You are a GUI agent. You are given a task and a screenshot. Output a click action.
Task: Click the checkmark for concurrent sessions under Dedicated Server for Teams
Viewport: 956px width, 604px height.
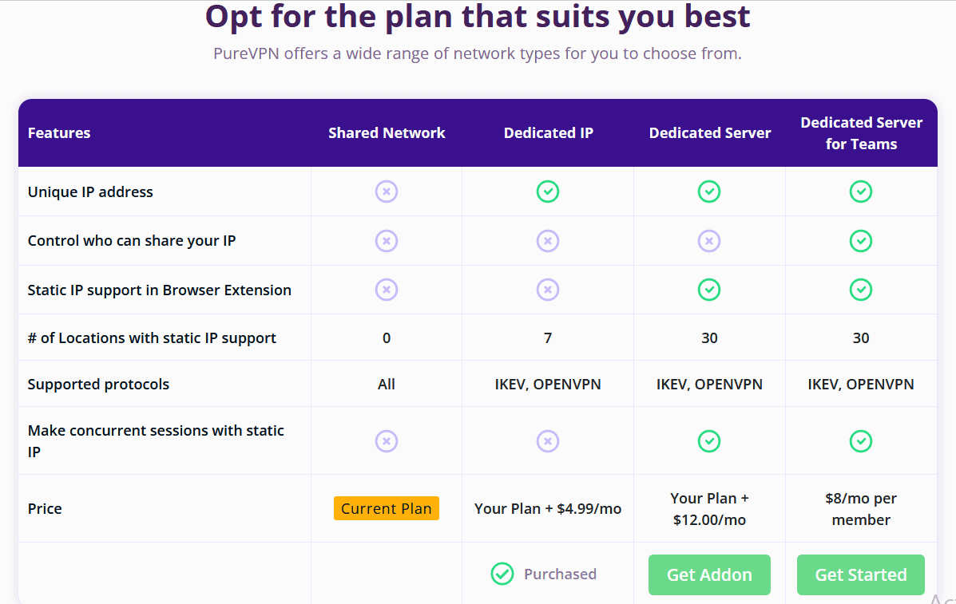pos(861,440)
